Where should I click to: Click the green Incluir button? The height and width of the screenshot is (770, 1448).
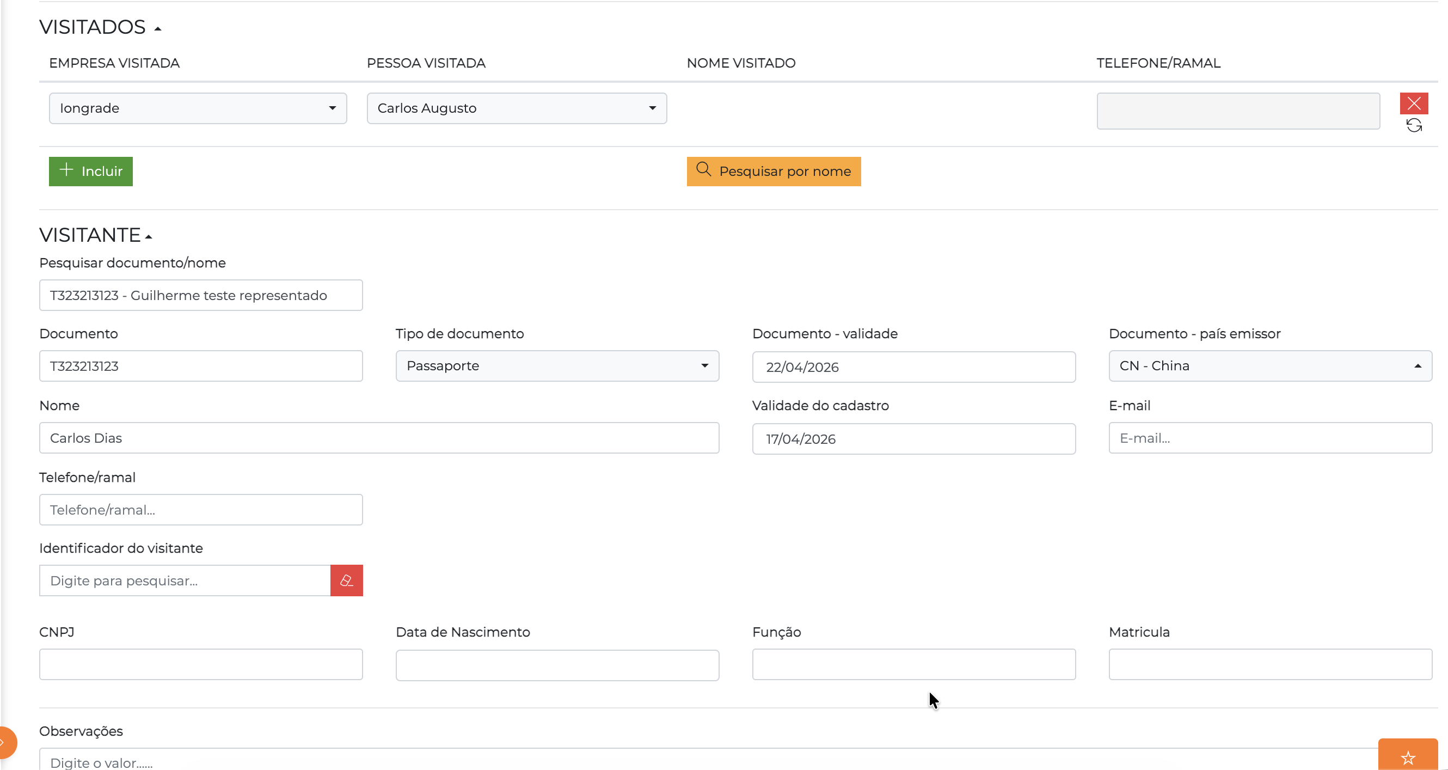[90, 171]
